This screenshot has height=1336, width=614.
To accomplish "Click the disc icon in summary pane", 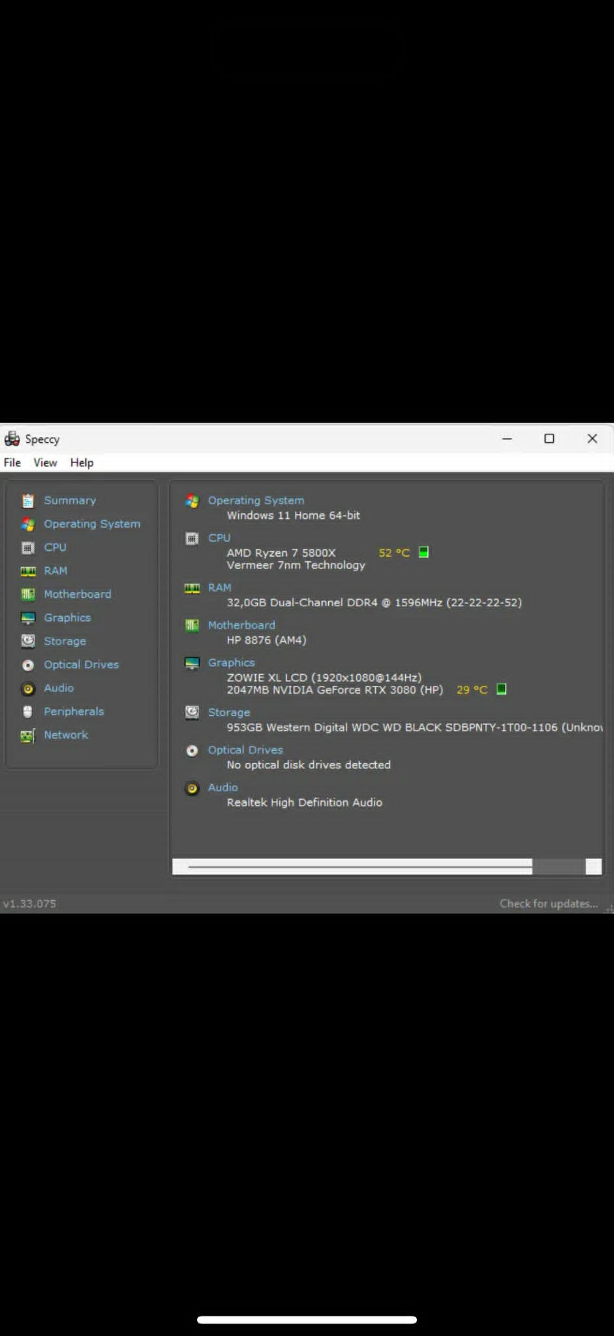I will click(x=192, y=751).
